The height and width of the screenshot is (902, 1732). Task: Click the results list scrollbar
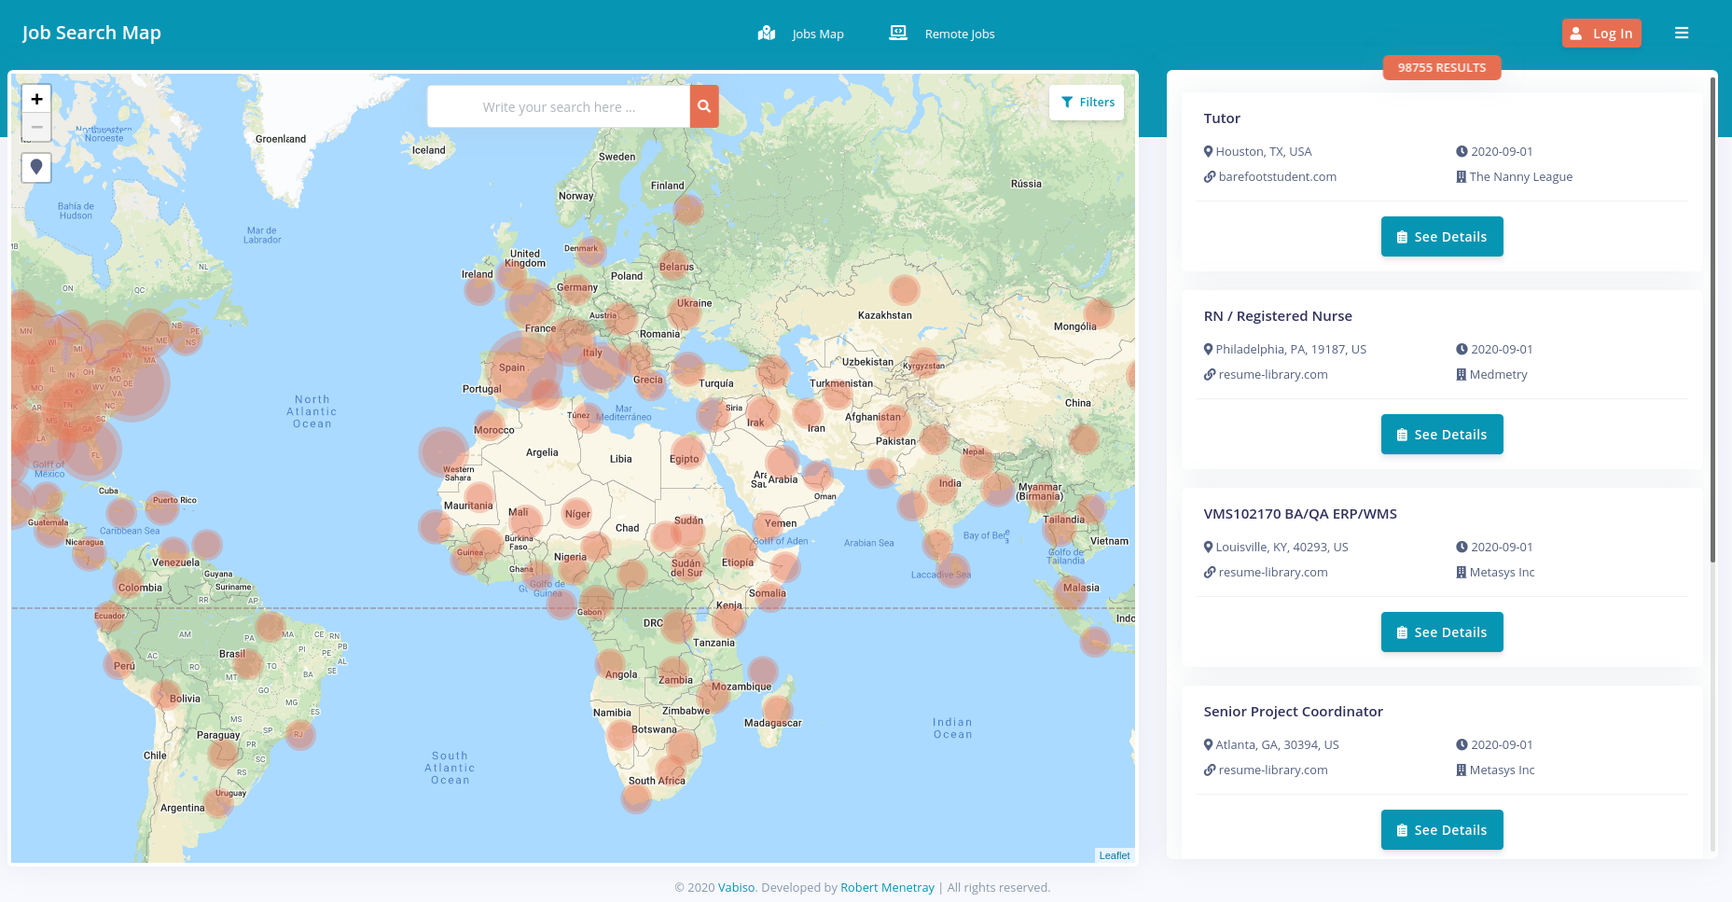(x=1712, y=320)
